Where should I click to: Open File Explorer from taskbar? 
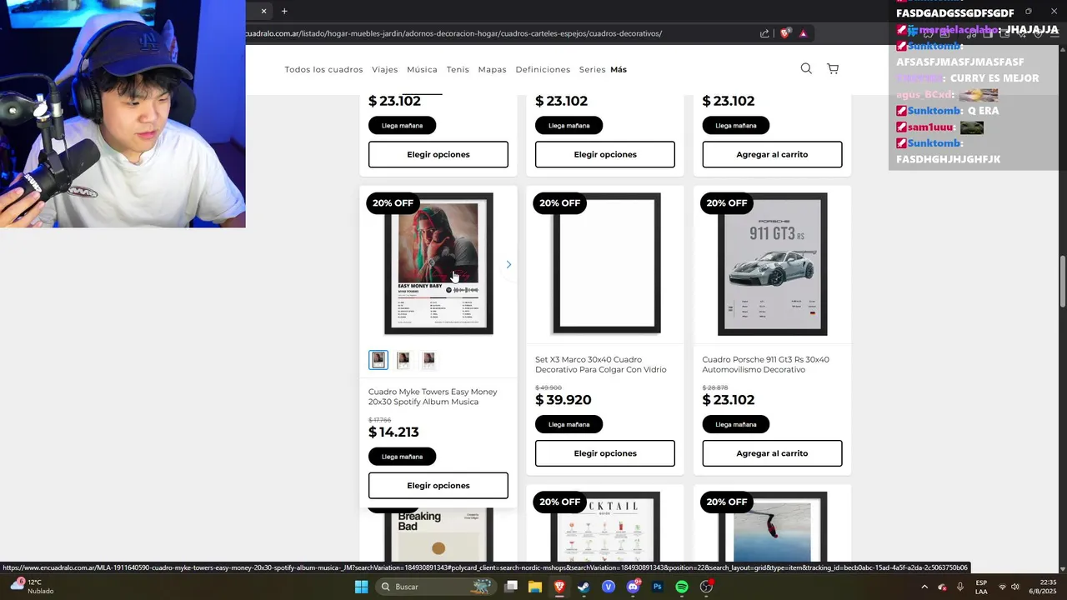pos(535,587)
